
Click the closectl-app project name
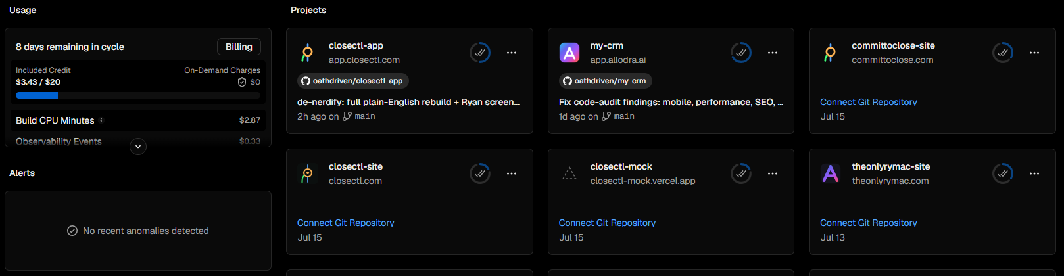click(x=356, y=45)
